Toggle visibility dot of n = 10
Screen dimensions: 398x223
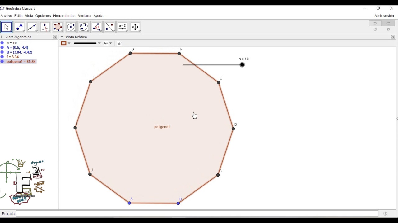click(x=2, y=43)
